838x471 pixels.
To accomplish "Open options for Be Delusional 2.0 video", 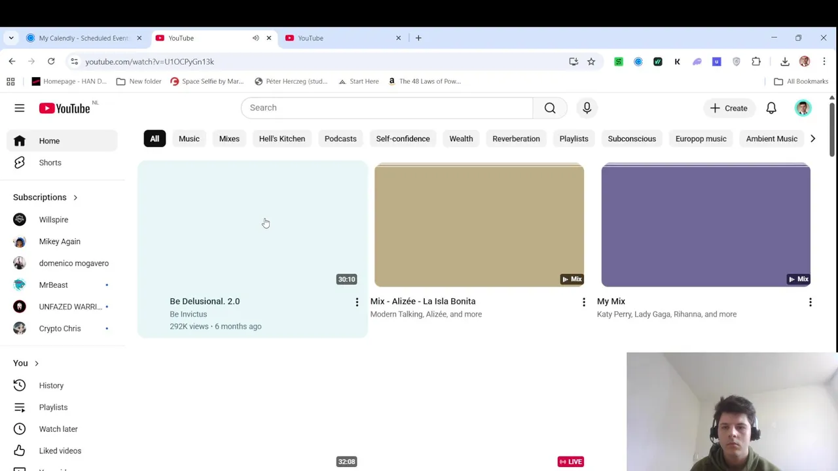I will tap(357, 302).
